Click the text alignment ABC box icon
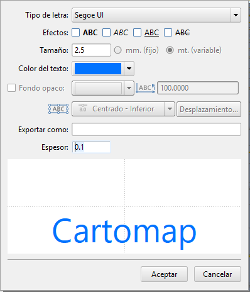The width and height of the screenshot is (250, 292). coord(58,109)
